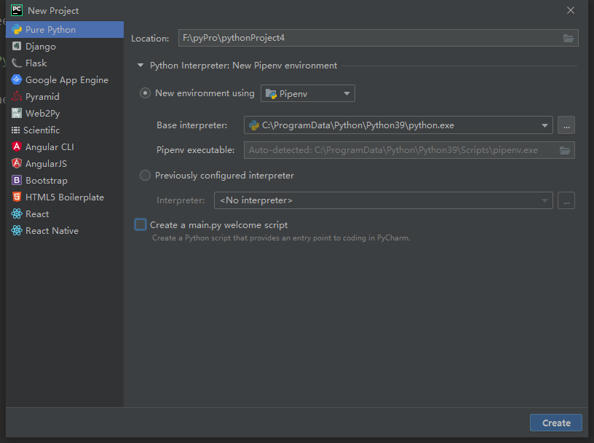This screenshot has width=594, height=443.
Task: Click browse button beside Interpreter dropdown
Action: point(566,200)
